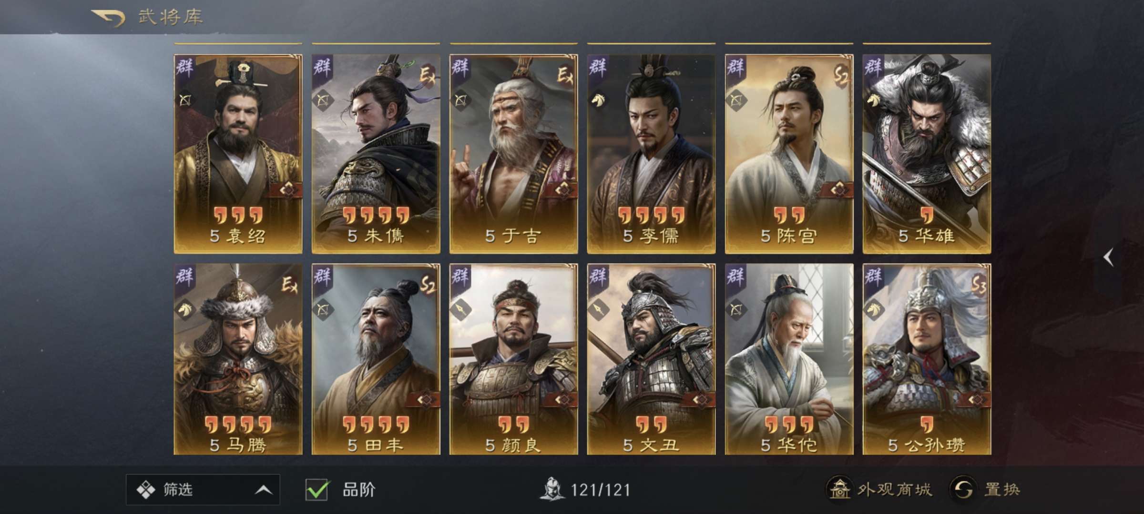The width and height of the screenshot is (1144, 514).
Task: Click the bow troop icon on 陈宫
Action: 736,100
